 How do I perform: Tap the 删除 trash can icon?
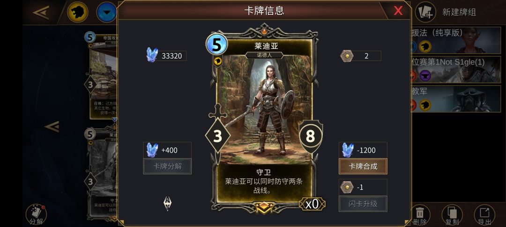tap(420, 214)
